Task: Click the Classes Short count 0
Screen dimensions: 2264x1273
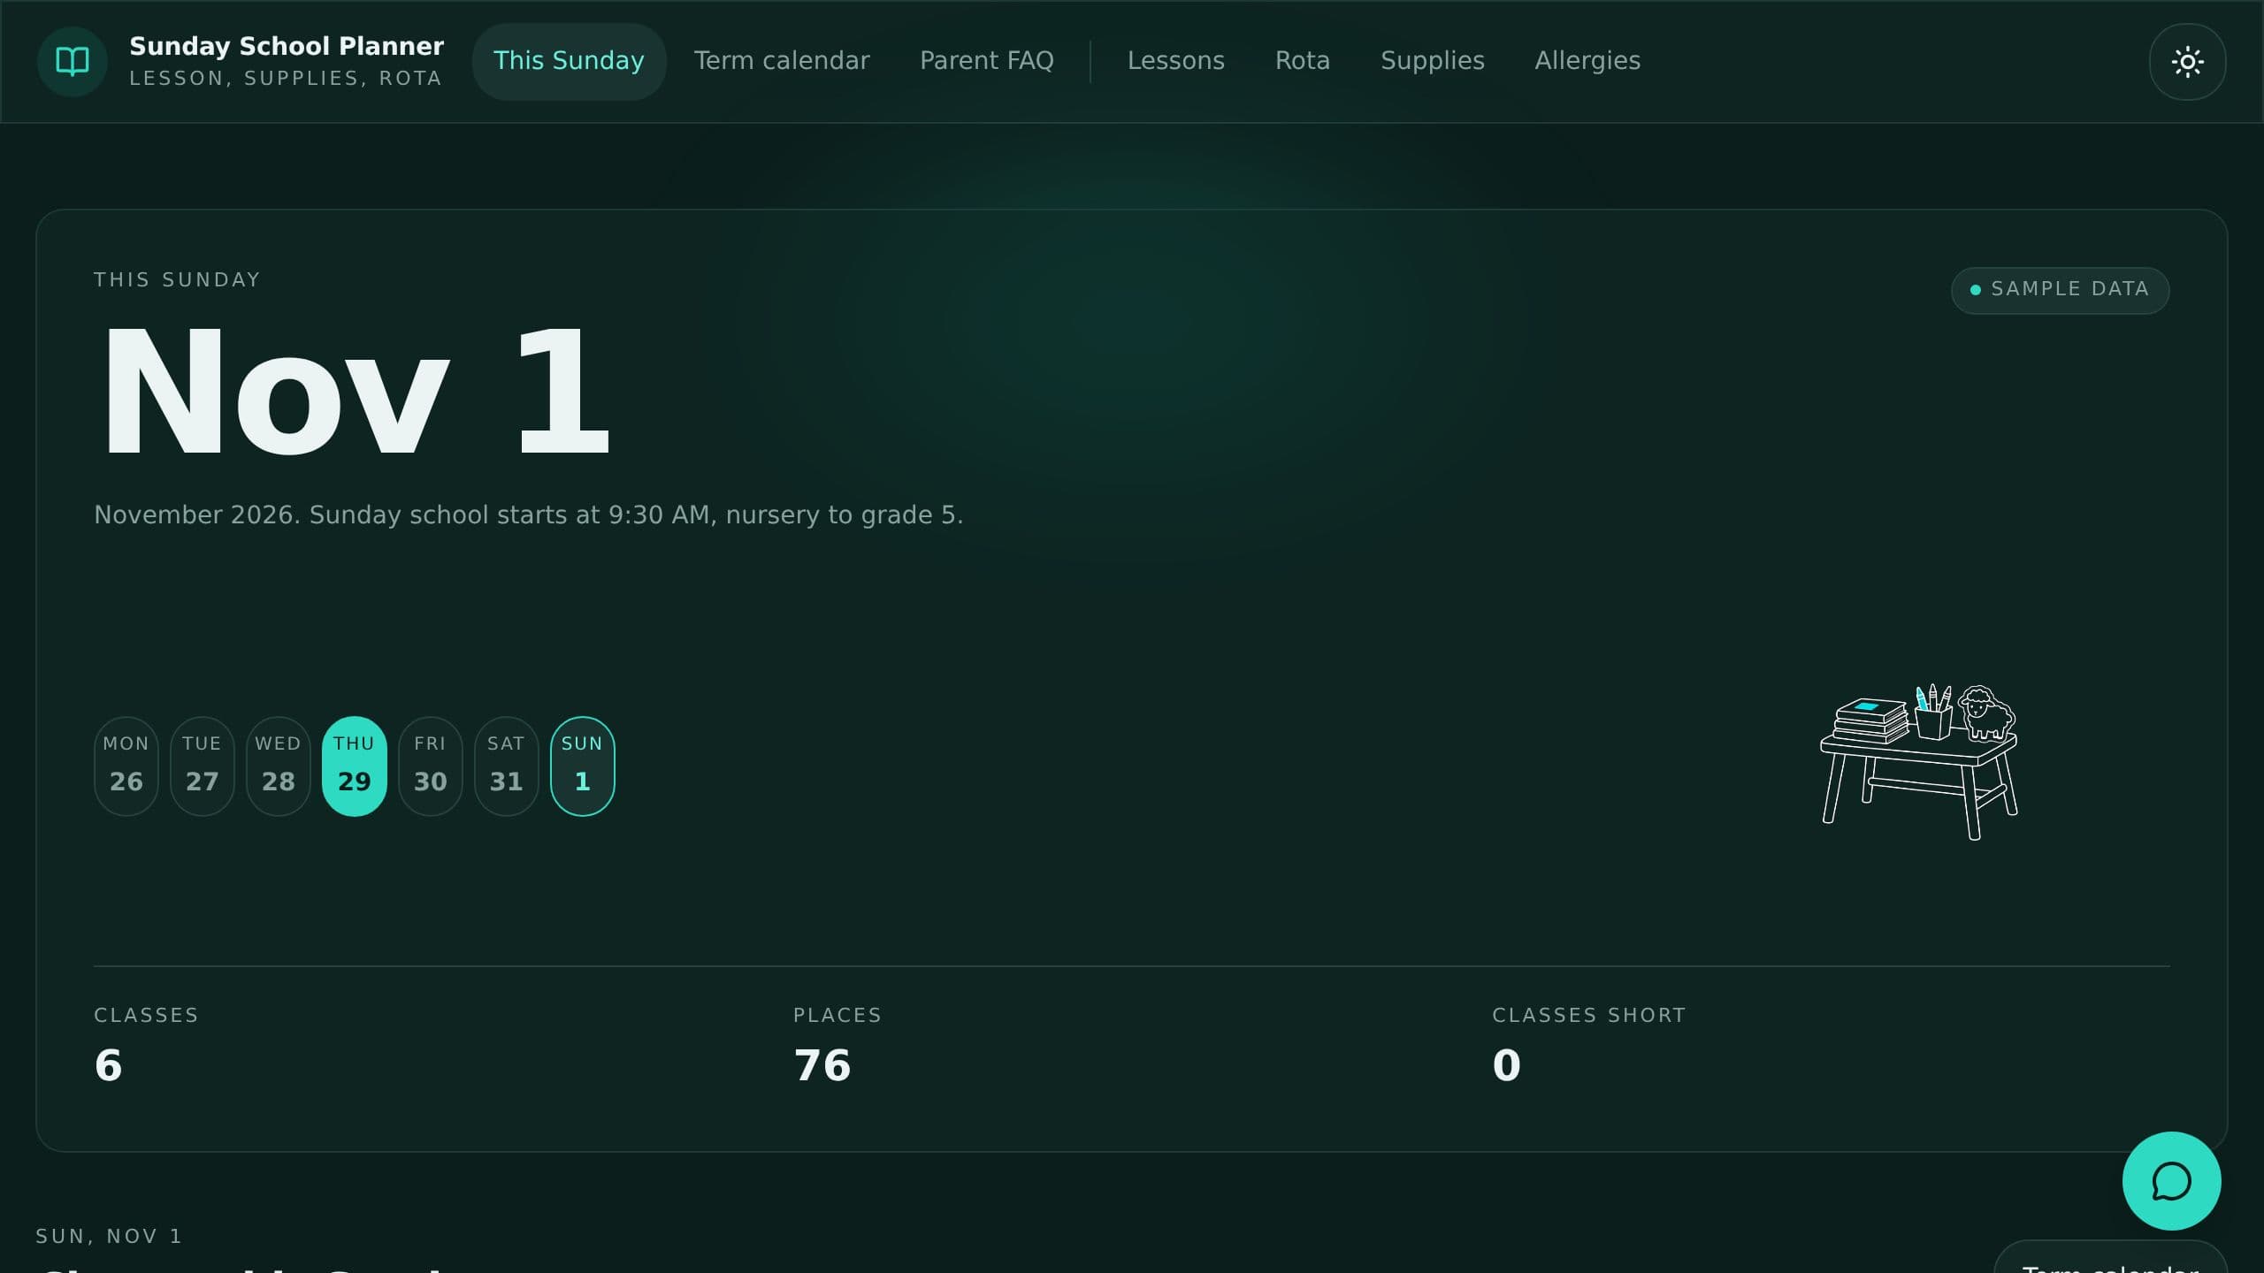Action: [1507, 1065]
